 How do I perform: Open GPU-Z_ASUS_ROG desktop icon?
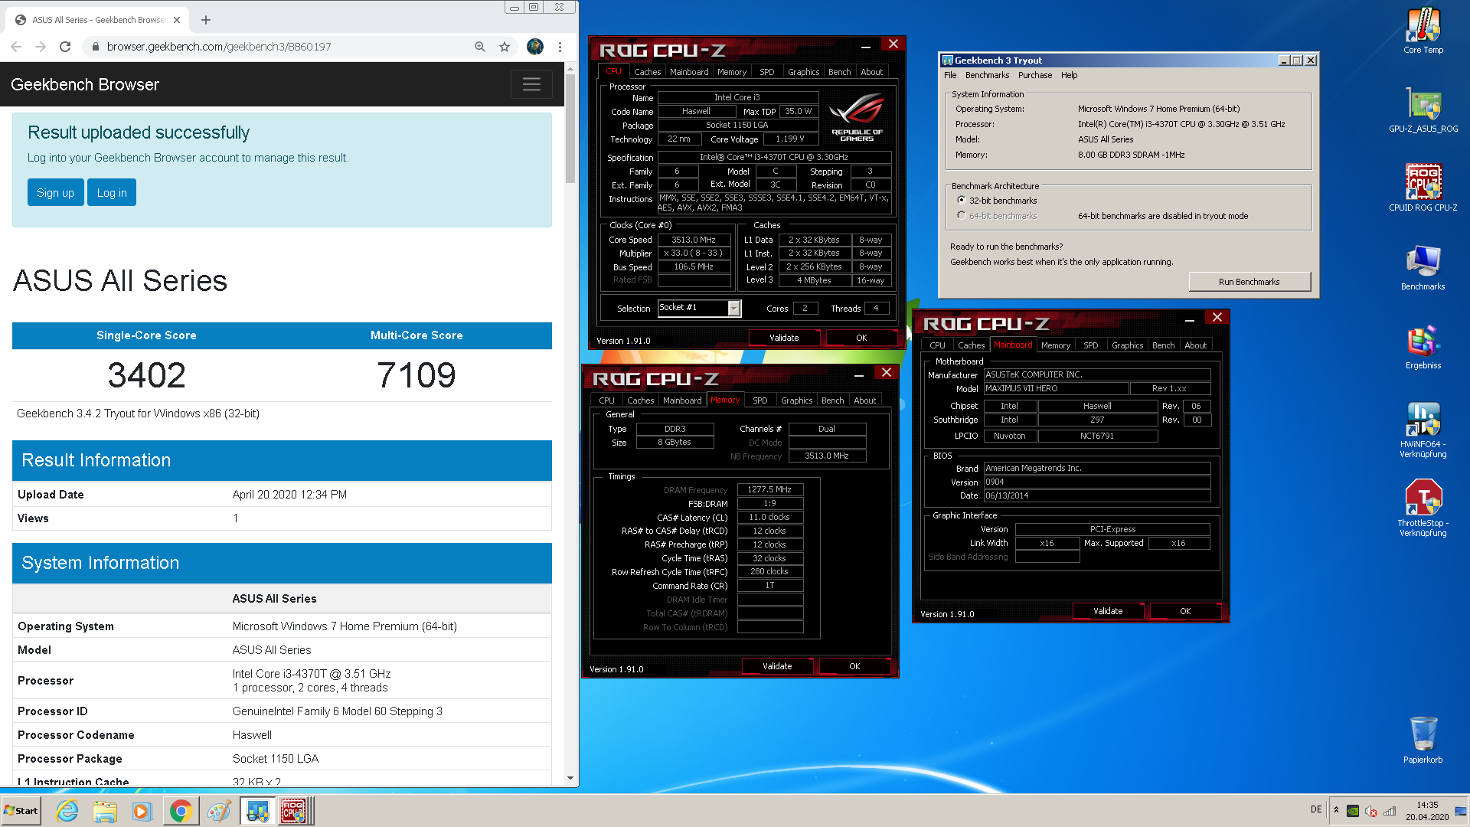tap(1423, 110)
